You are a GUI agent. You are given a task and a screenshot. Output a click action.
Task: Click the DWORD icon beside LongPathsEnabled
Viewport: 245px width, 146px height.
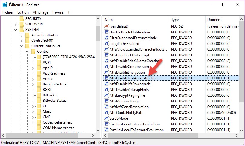point(106,44)
